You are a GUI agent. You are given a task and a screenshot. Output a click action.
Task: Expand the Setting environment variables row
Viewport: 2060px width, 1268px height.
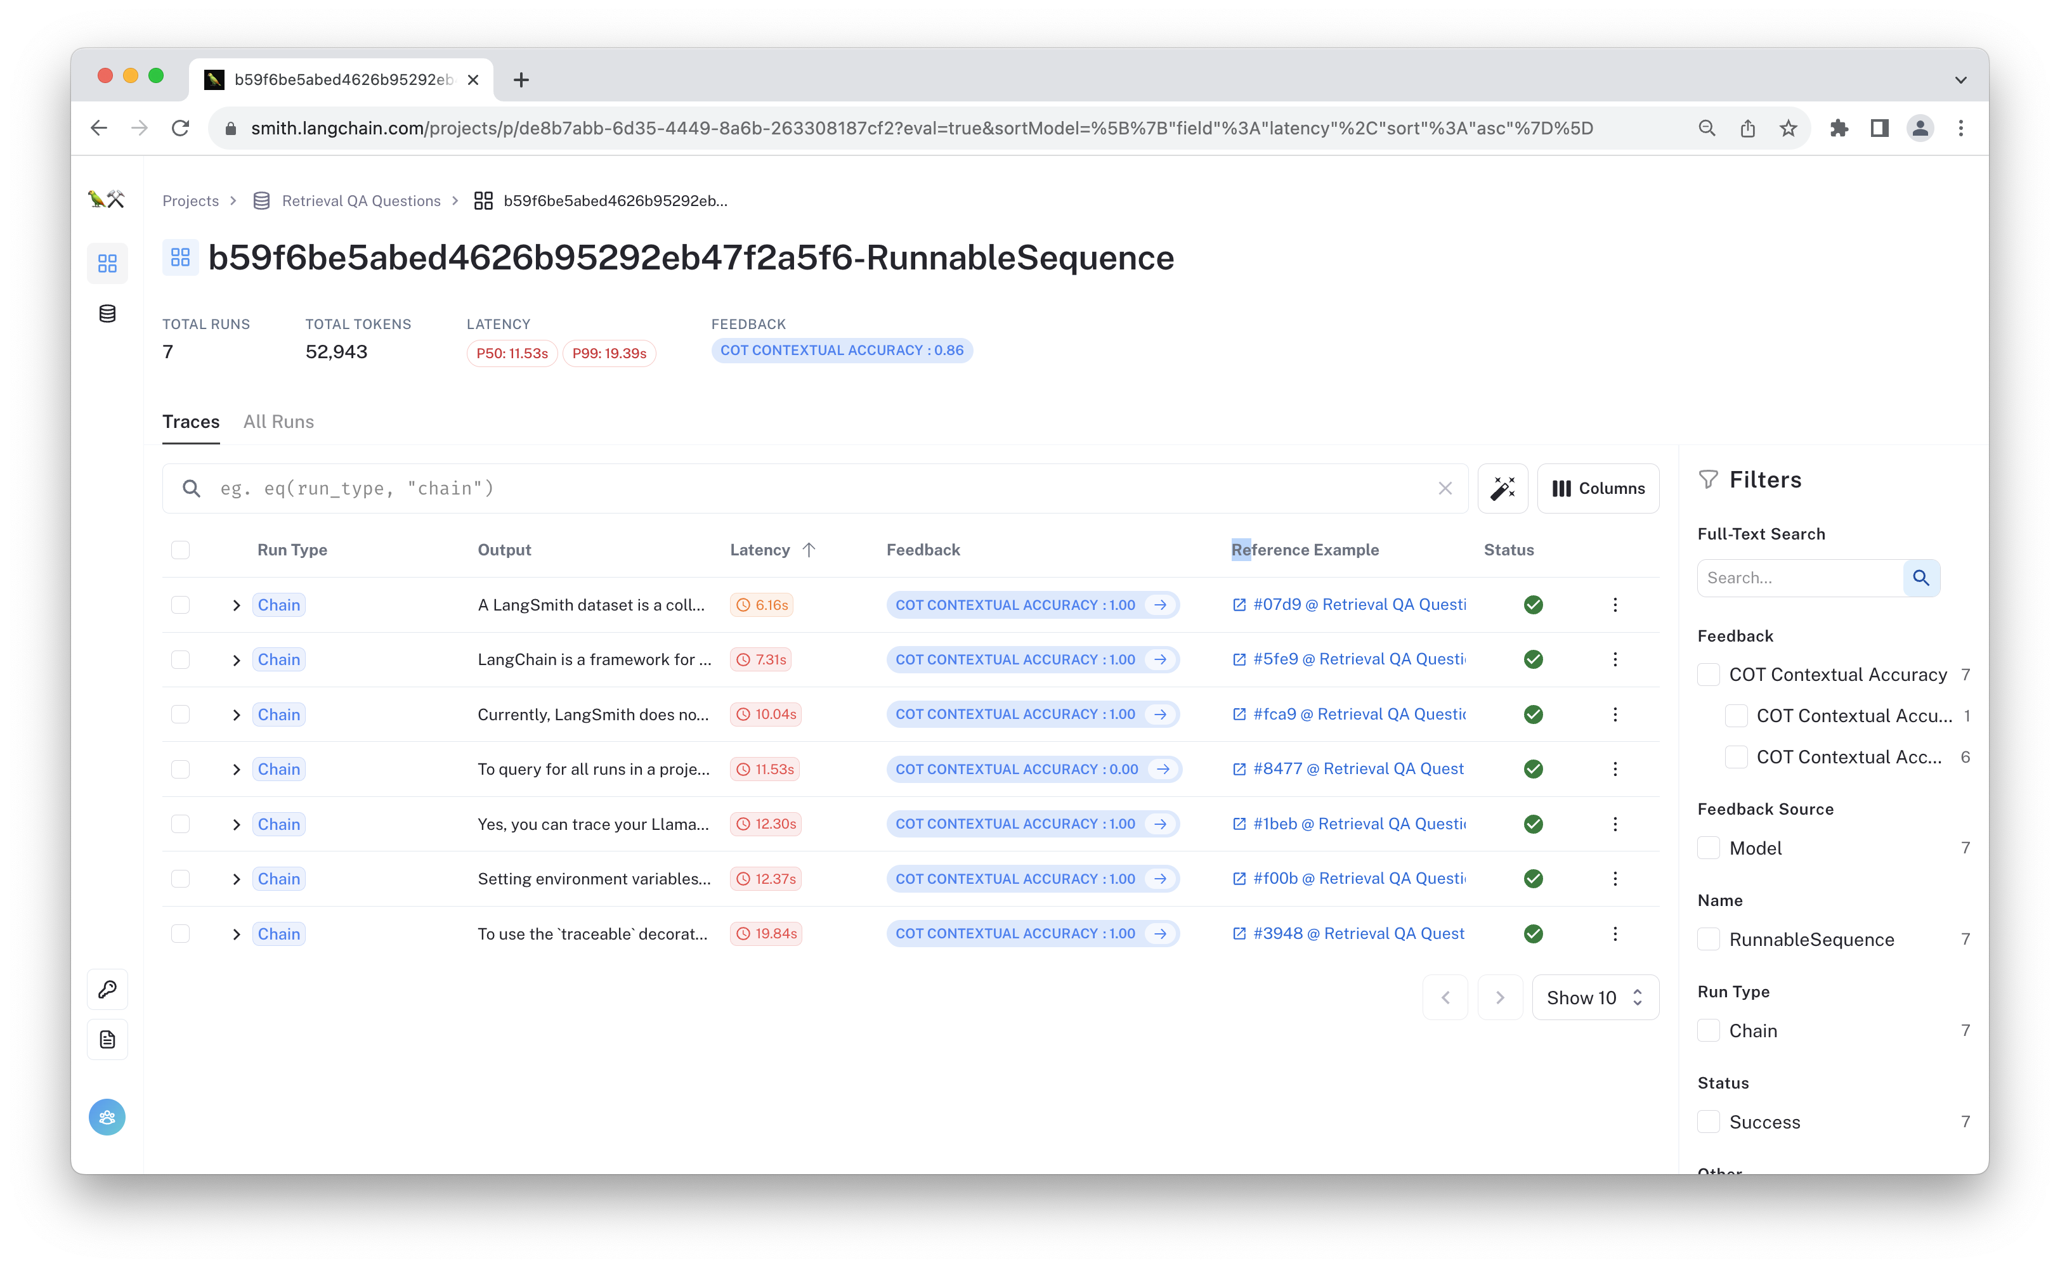[x=237, y=879]
